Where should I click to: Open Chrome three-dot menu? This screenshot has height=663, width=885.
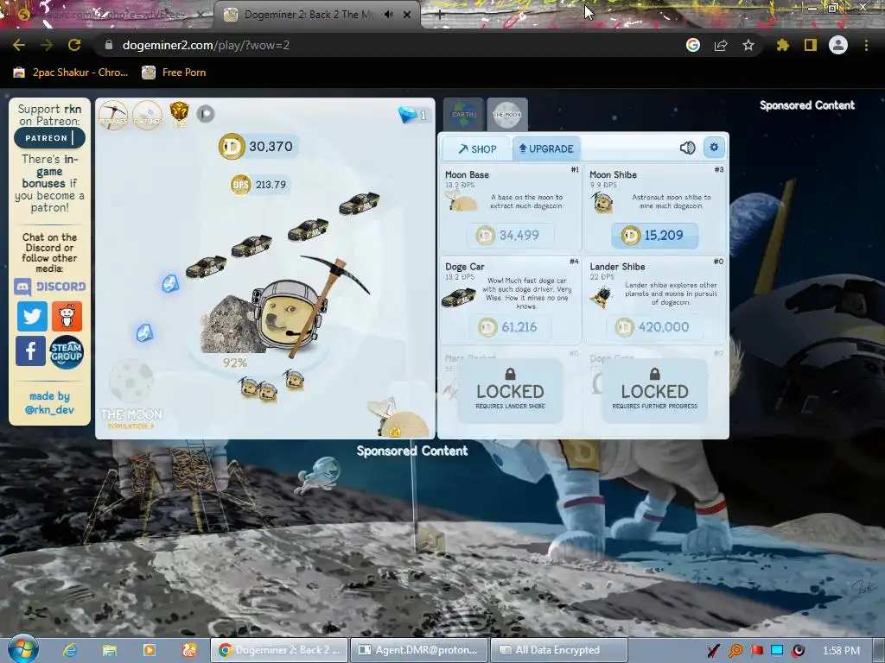click(x=866, y=45)
